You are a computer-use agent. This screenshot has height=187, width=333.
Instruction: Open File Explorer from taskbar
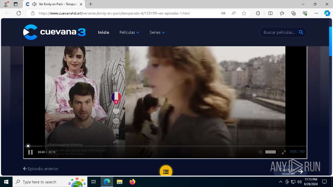click(120, 182)
